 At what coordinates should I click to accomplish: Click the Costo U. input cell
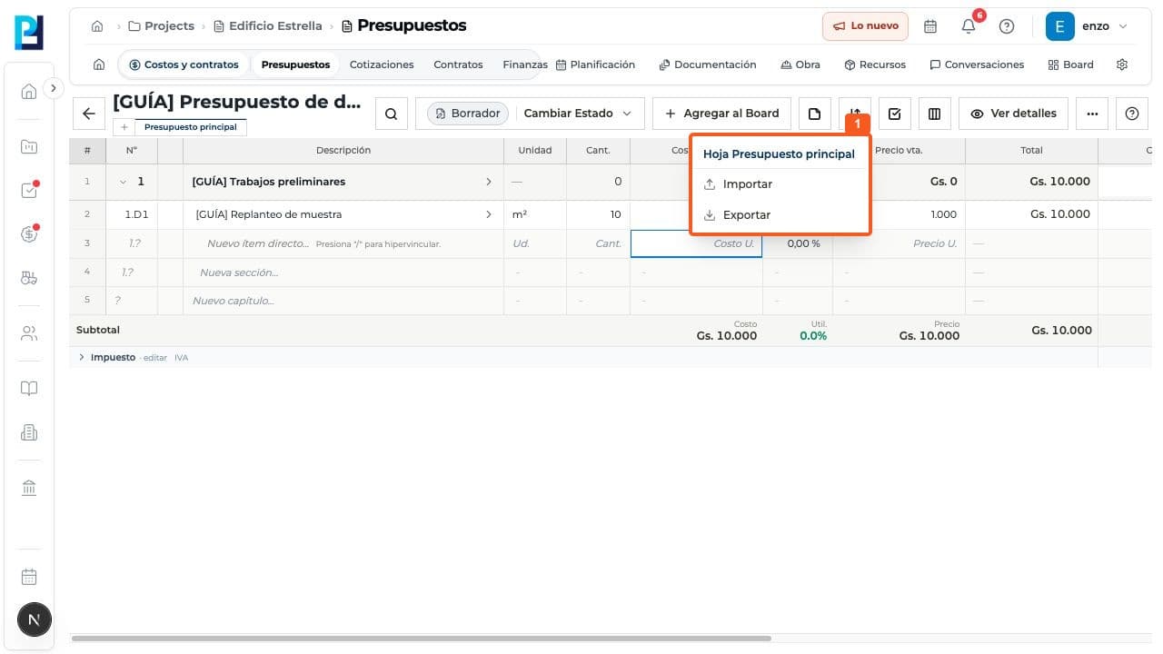click(x=696, y=243)
